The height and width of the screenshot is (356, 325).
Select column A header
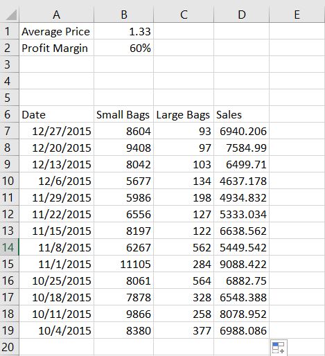(x=56, y=15)
